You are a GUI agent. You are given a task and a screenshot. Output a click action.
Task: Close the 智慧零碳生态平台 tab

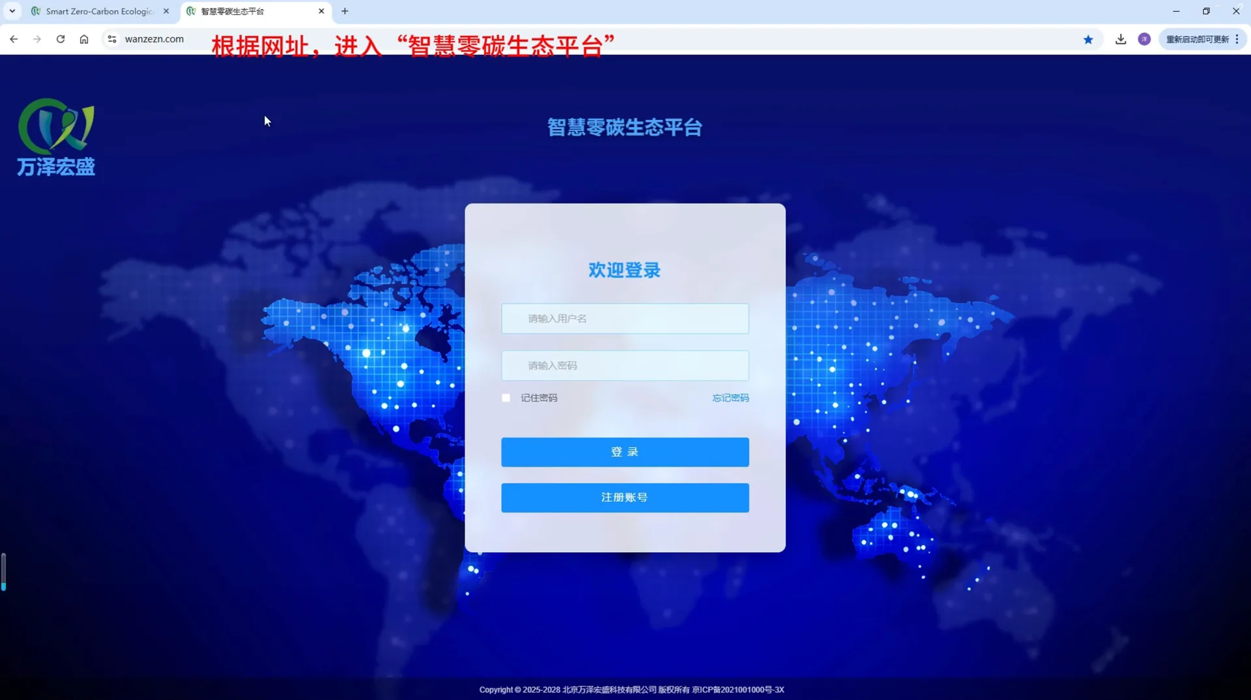[x=321, y=11]
